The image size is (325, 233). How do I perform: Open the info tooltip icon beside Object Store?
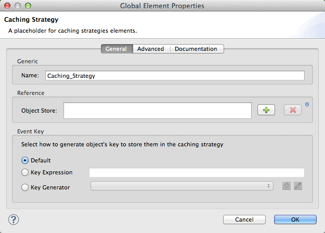(x=307, y=104)
